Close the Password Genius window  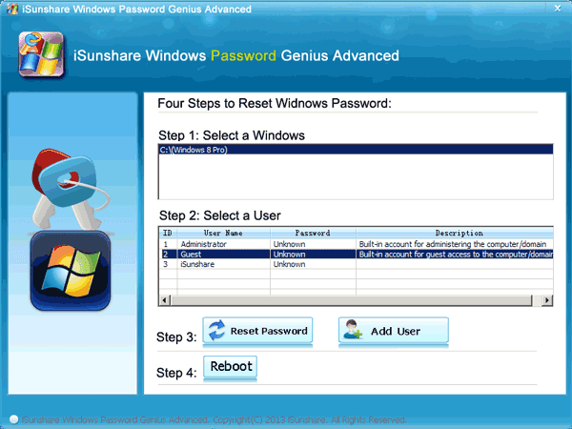(x=558, y=8)
